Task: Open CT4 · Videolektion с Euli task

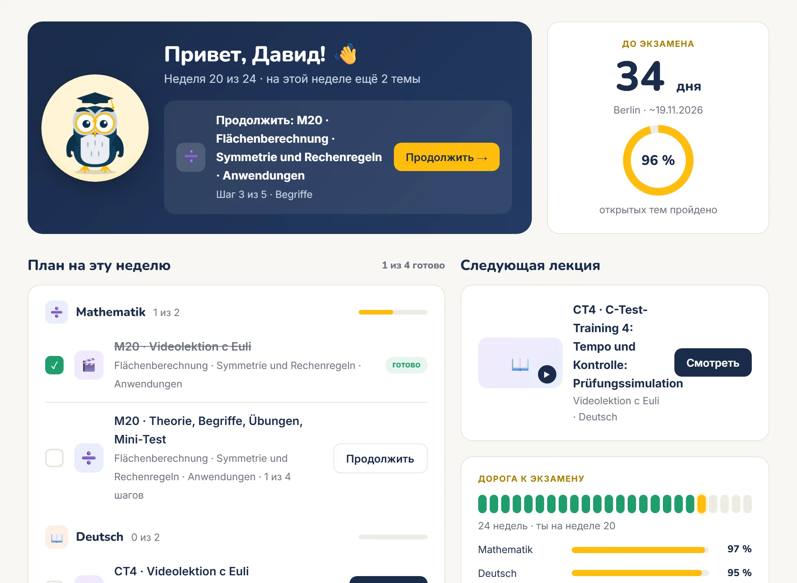Action: pos(182,571)
